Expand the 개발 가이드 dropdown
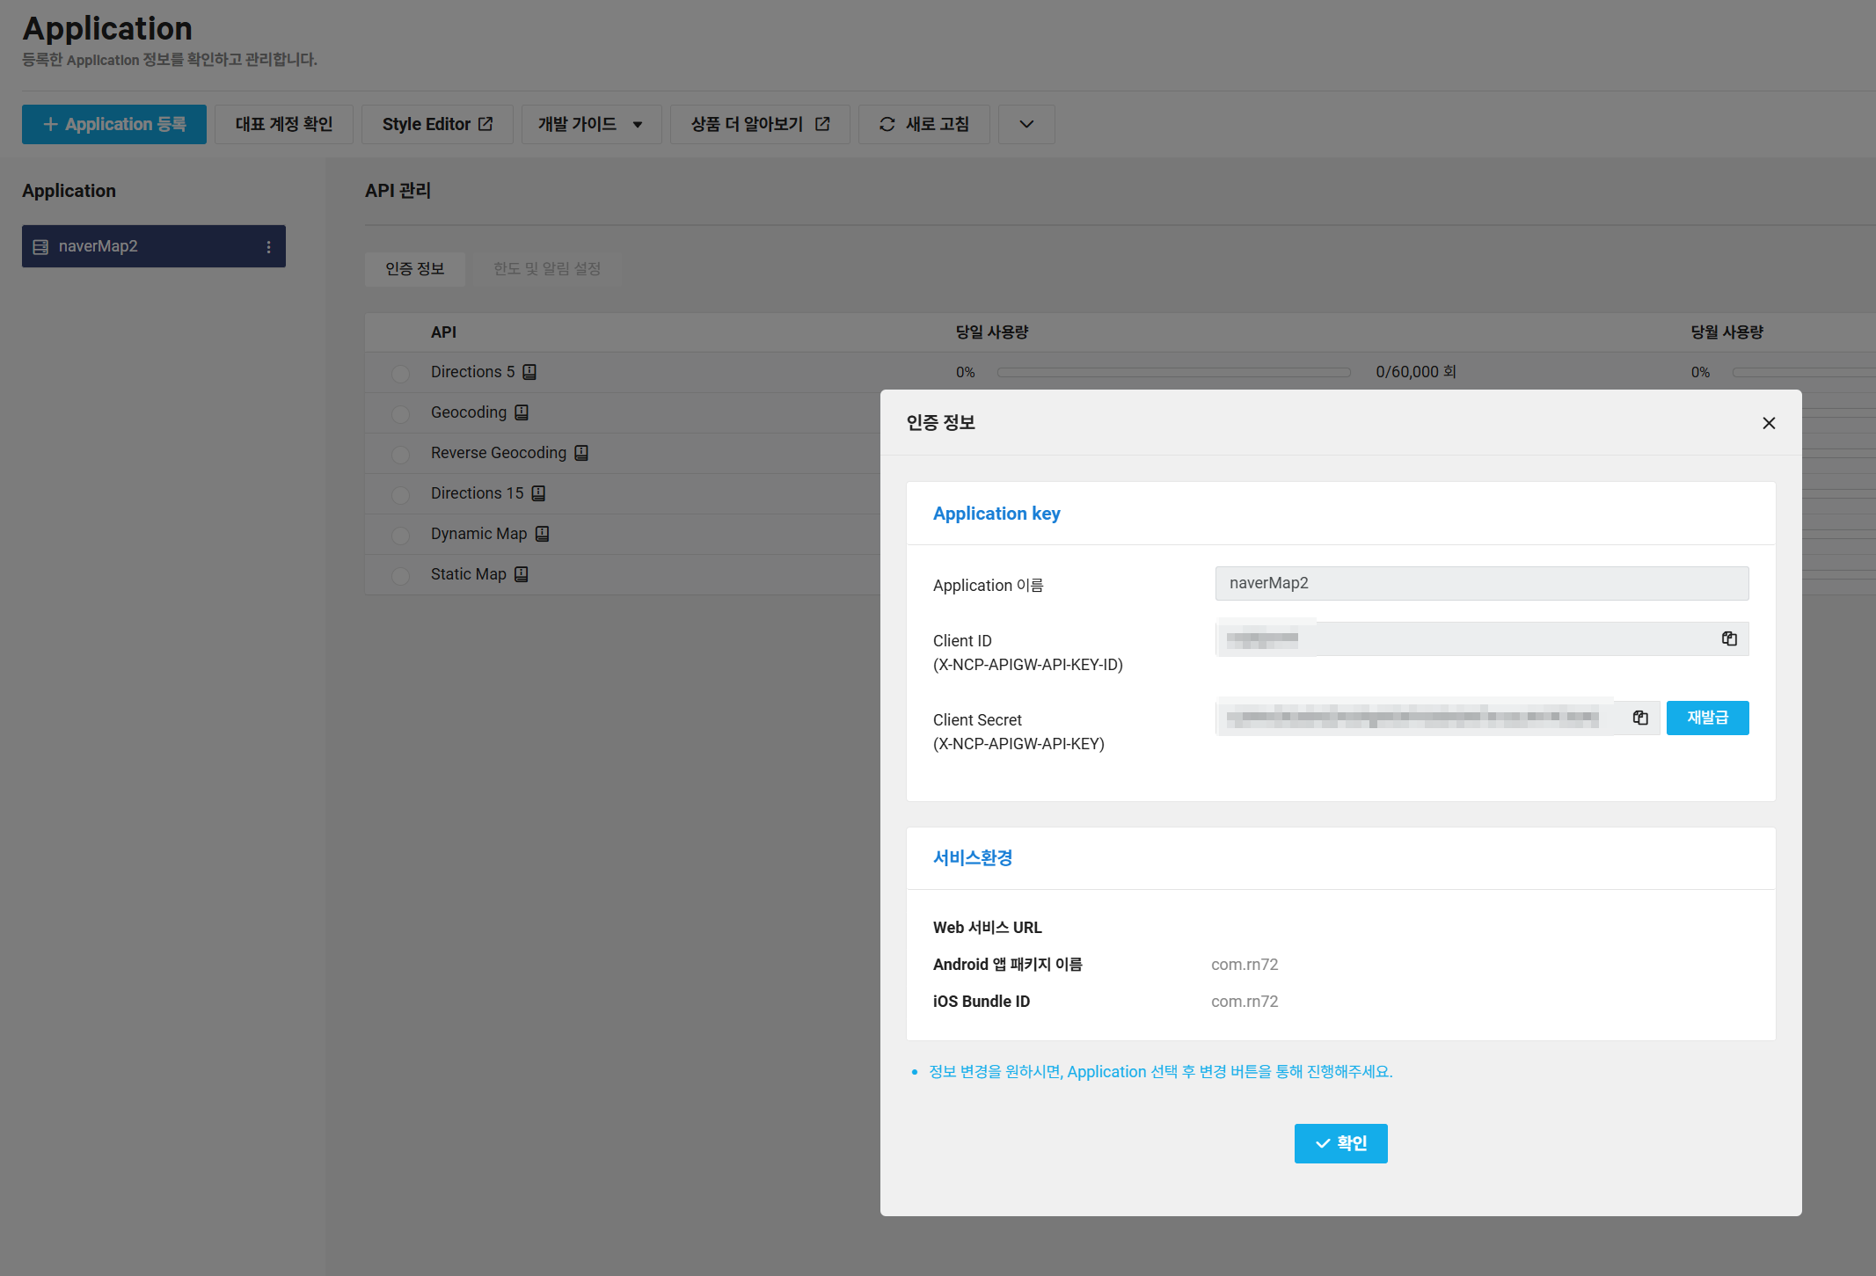 591,125
